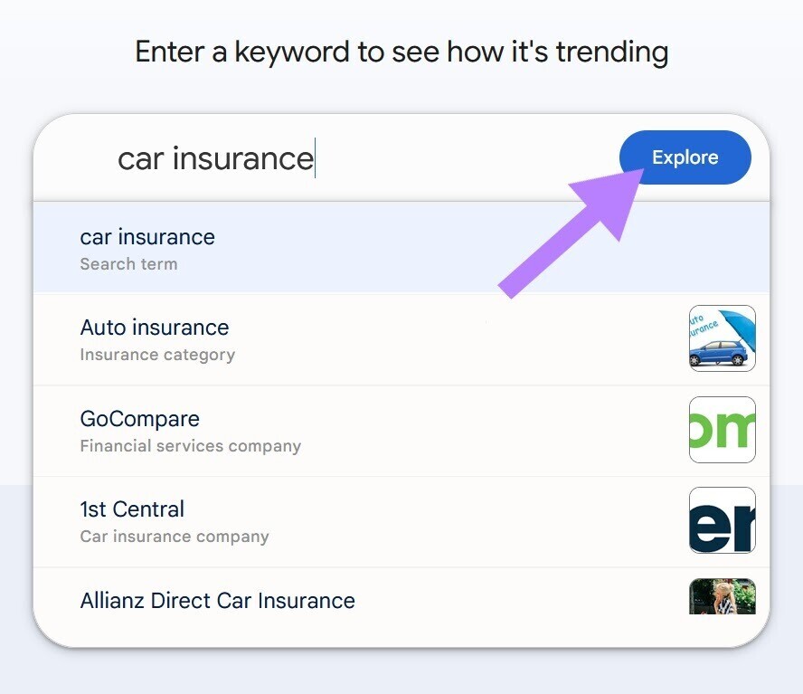803x694 pixels.
Task: Click the dark logo beside 1st Central
Action: (x=722, y=521)
